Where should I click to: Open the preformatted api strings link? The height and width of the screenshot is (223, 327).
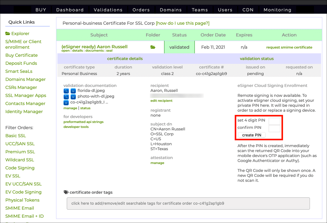(x=83, y=122)
